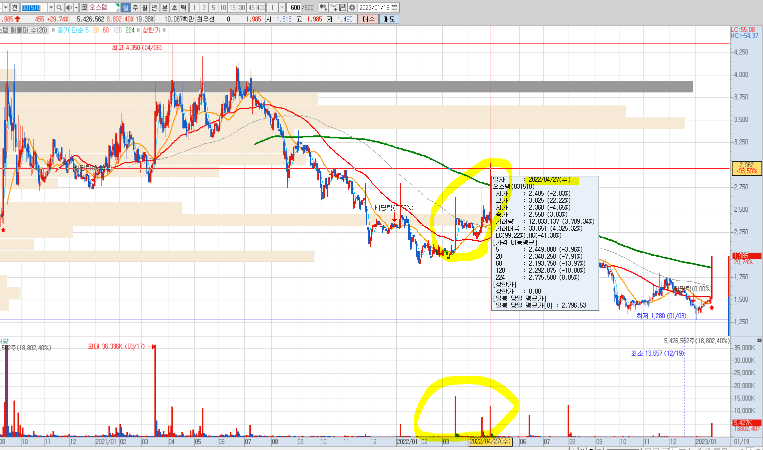The image size is (763, 450).
Task: Toggle marker after 상한가 label
Action: pyautogui.click(x=164, y=30)
